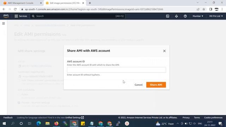
Task: Close the Share AMI dialog with X
Action: (164, 51)
